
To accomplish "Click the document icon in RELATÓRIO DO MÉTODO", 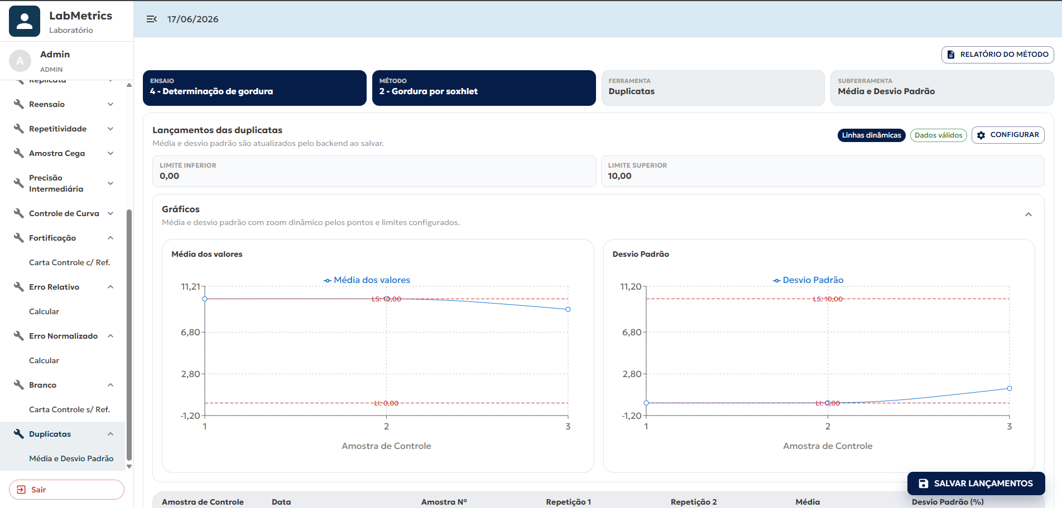I will (x=951, y=55).
